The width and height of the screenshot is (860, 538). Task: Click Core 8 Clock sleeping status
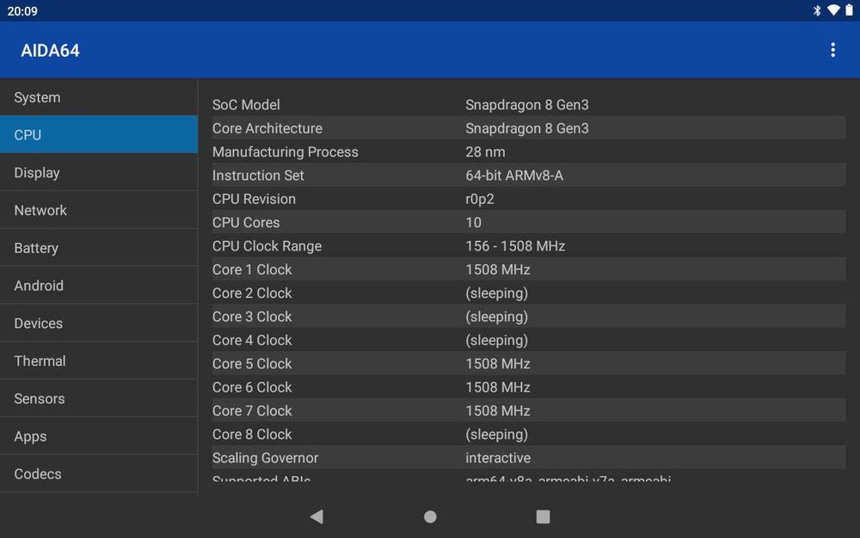coord(496,435)
